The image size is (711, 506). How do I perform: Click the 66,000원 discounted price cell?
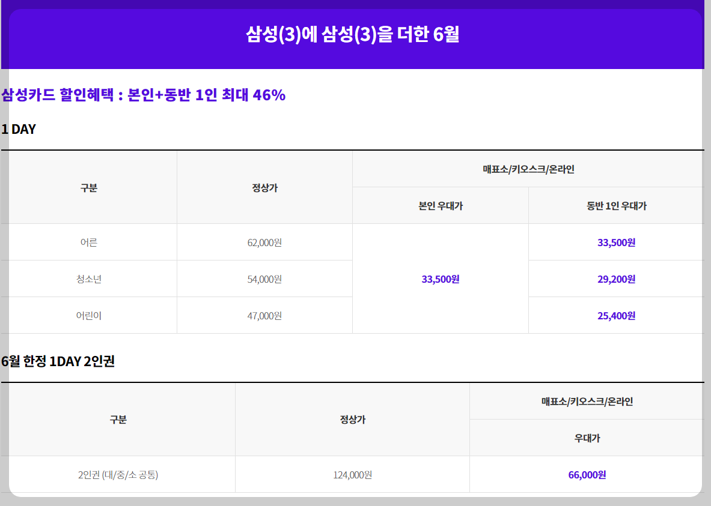[x=587, y=475]
